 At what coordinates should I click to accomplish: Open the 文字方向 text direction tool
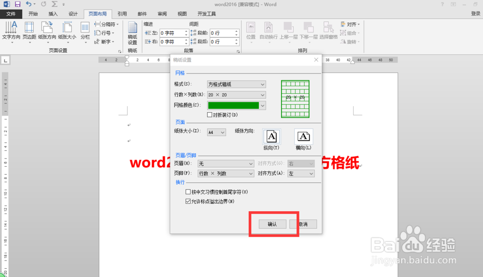pos(11,32)
